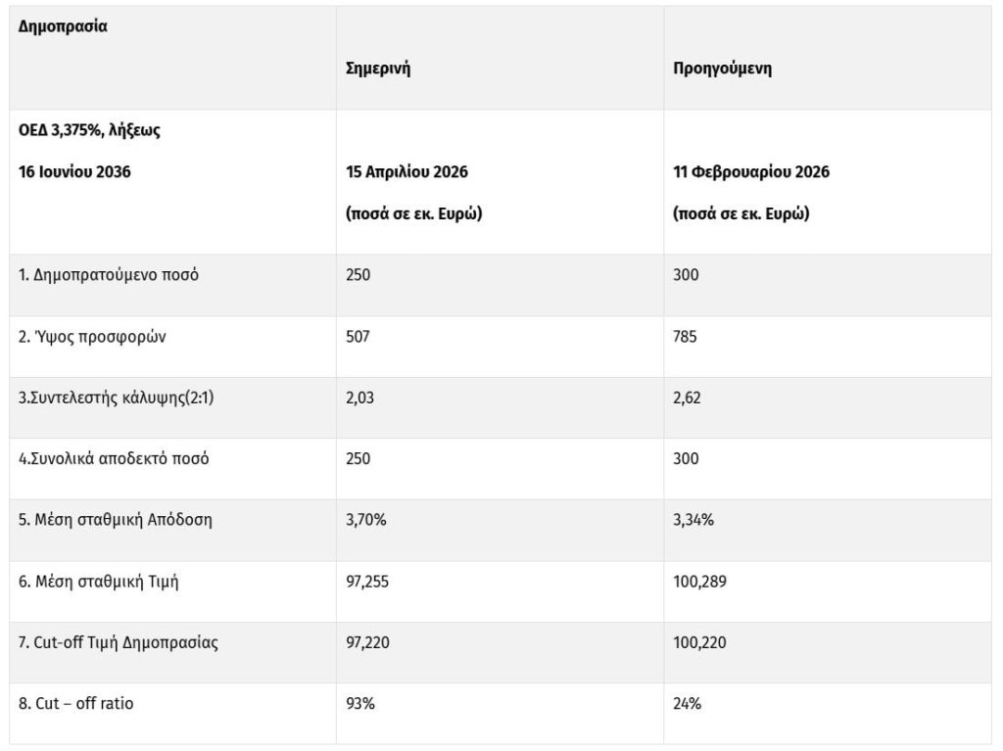Click the yield value 3,34%

coord(693,520)
